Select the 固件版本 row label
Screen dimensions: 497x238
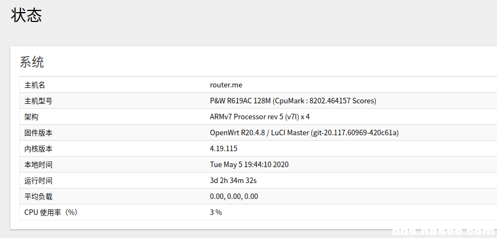(39, 133)
